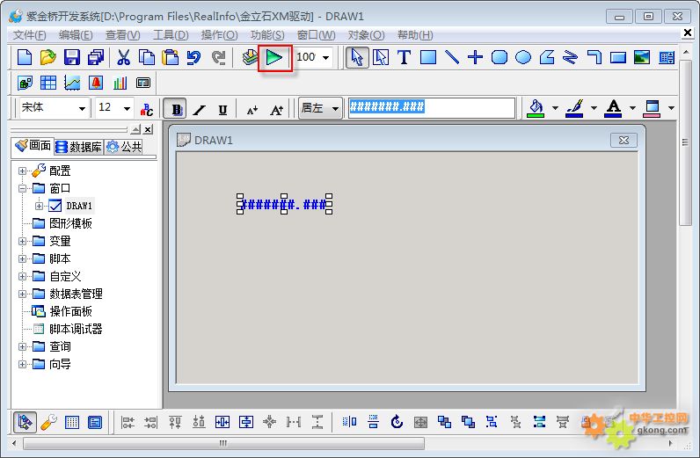This screenshot has height=458, width=700.
Task: Pick the line color brush swatch
Action: click(x=574, y=108)
